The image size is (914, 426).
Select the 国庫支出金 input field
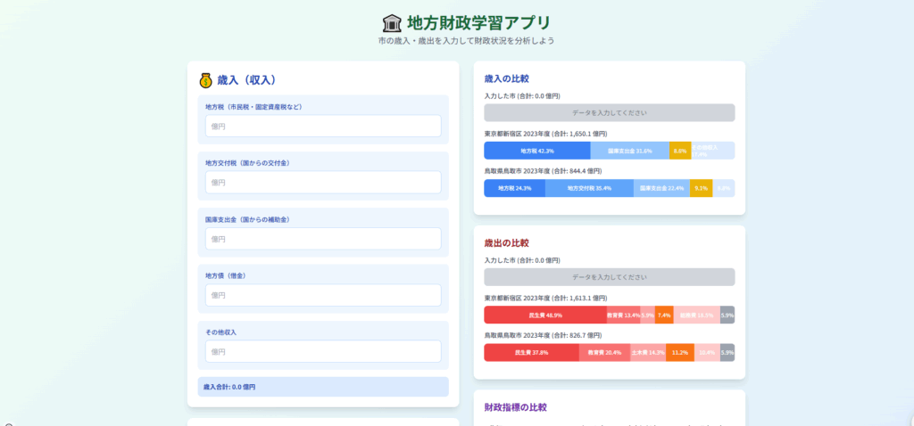322,239
